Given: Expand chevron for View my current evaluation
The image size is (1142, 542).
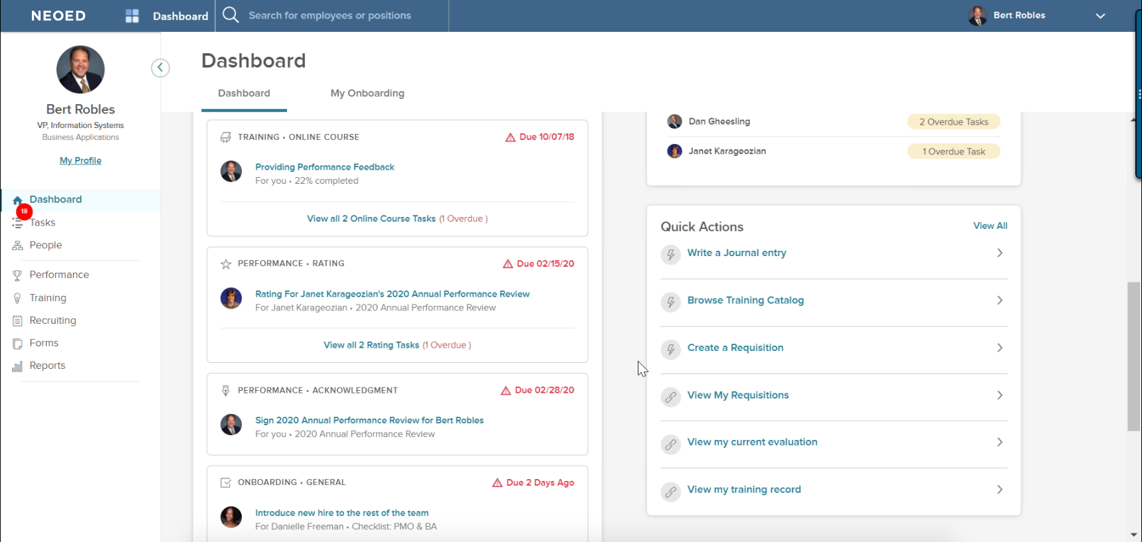Looking at the screenshot, I should pyautogui.click(x=1000, y=442).
